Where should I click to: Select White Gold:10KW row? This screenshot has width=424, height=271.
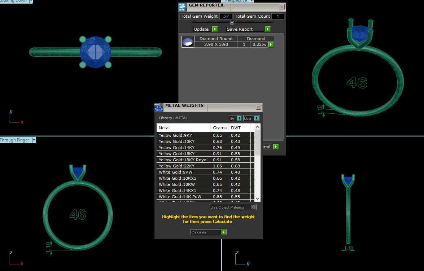pyautogui.click(x=183, y=184)
